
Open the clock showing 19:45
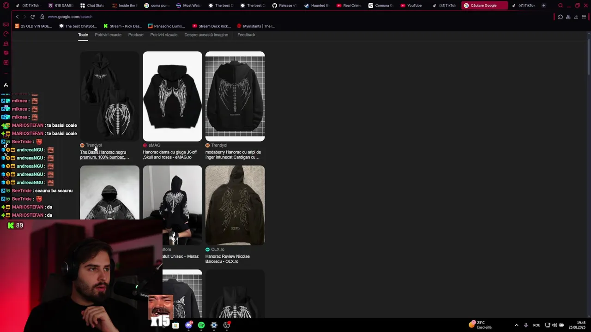tap(577, 325)
